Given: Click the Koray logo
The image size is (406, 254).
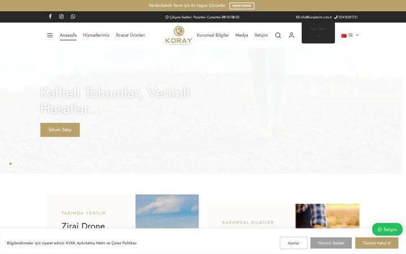Looking at the screenshot, I should [x=179, y=35].
